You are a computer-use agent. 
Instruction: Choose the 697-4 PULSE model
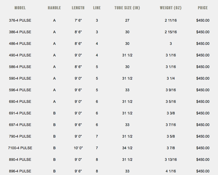(20, 125)
